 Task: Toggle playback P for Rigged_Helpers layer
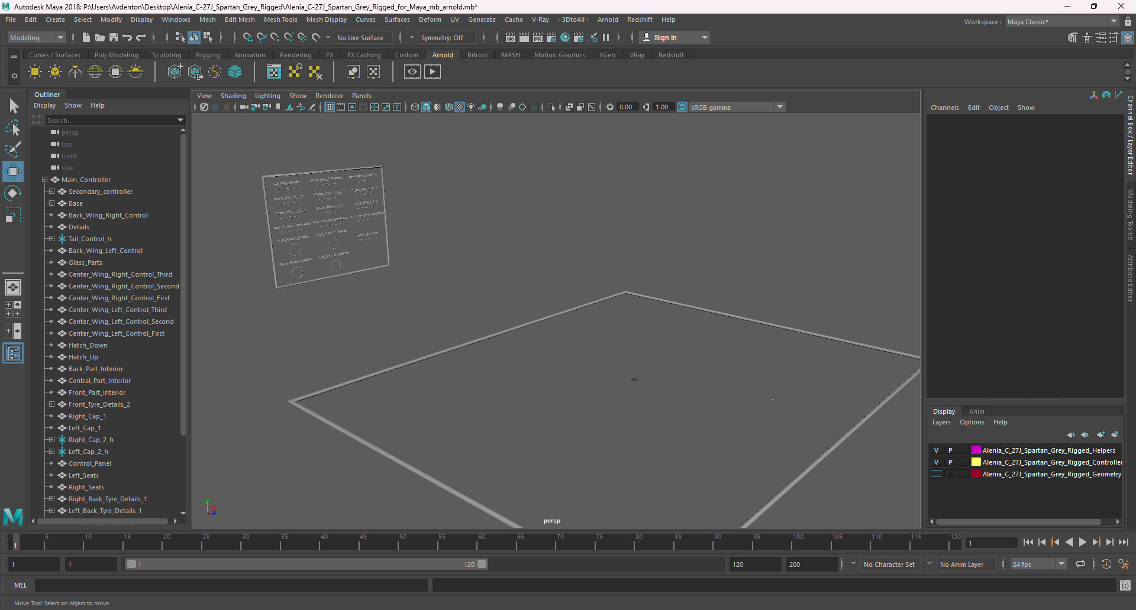(x=950, y=450)
